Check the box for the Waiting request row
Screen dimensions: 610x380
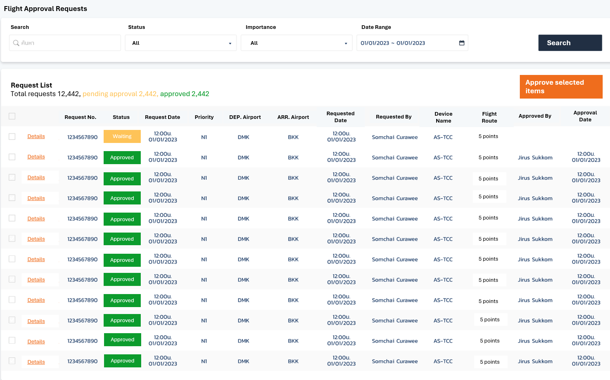[12, 136]
